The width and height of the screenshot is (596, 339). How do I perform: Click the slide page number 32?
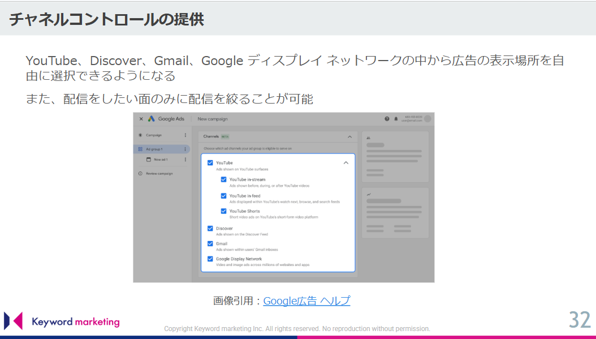tap(580, 320)
